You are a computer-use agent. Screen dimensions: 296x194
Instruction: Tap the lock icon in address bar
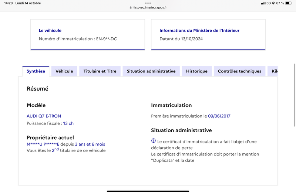(131, 7)
